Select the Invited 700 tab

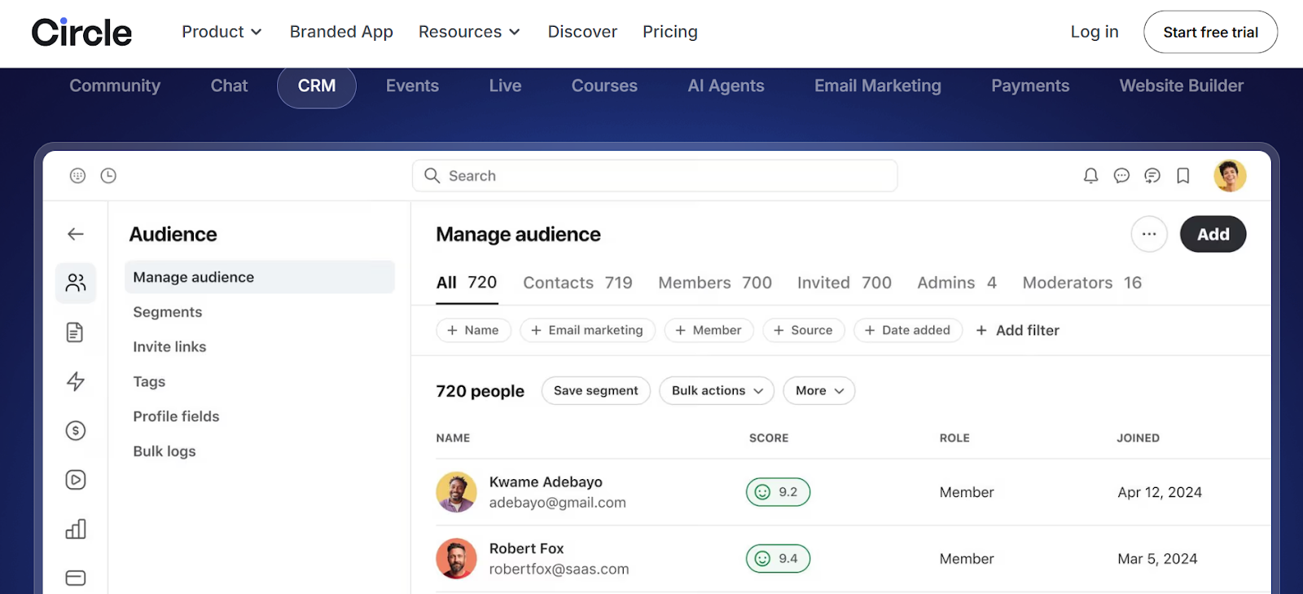click(845, 283)
